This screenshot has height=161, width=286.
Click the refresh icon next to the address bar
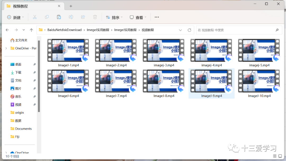[x=189, y=30]
